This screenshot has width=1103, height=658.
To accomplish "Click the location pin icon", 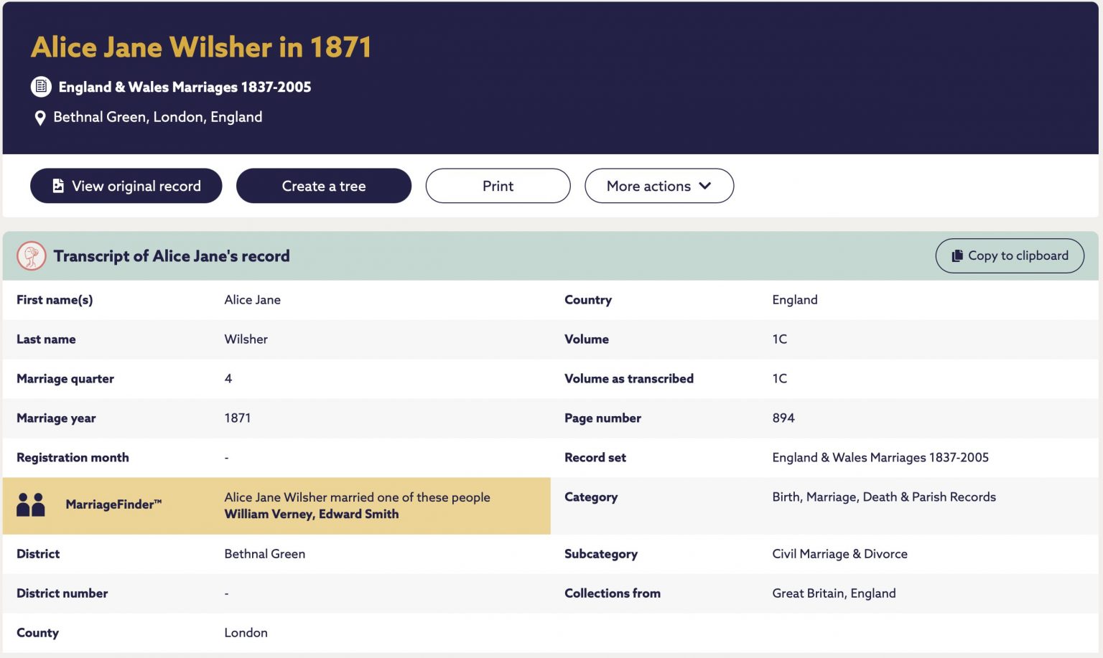I will 40,118.
